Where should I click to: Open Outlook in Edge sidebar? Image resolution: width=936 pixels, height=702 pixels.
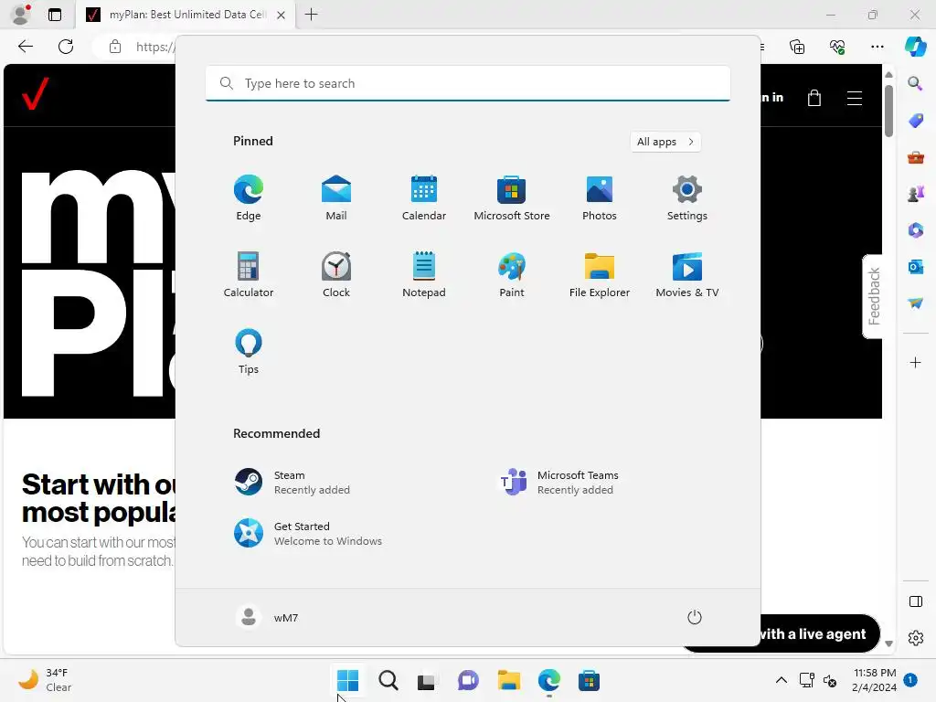915,266
